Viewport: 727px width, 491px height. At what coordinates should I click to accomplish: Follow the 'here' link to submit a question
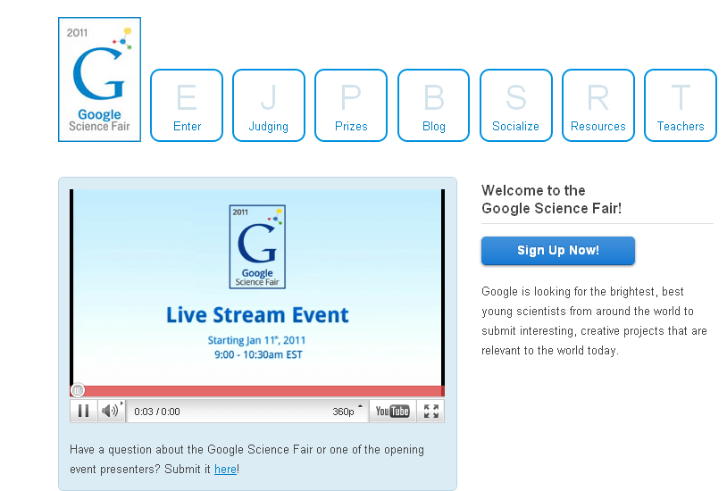[x=225, y=470]
